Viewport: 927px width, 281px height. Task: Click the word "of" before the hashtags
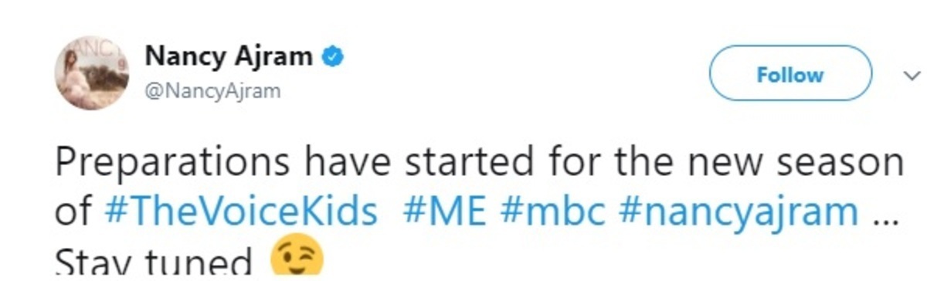coord(73,212)
